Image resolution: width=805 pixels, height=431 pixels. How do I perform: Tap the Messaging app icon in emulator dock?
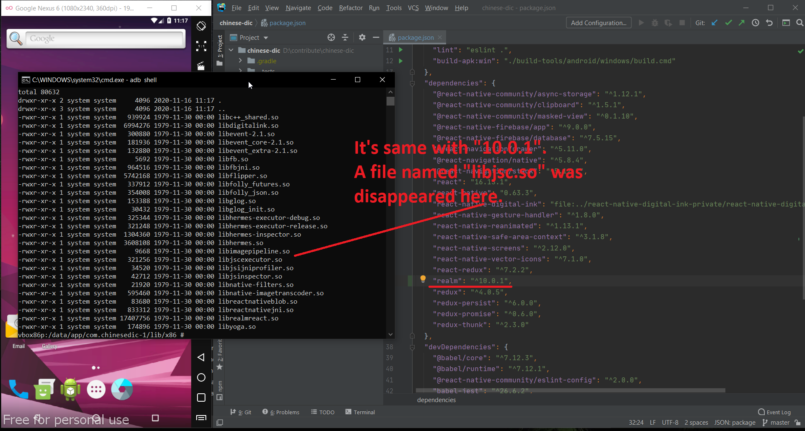pyautogui.click(x=44, y=390)
